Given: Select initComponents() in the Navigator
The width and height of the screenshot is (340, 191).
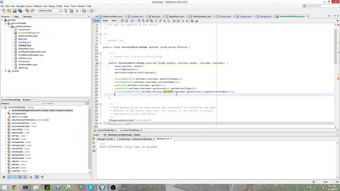Looking at the screenshot, I should 19,114.
